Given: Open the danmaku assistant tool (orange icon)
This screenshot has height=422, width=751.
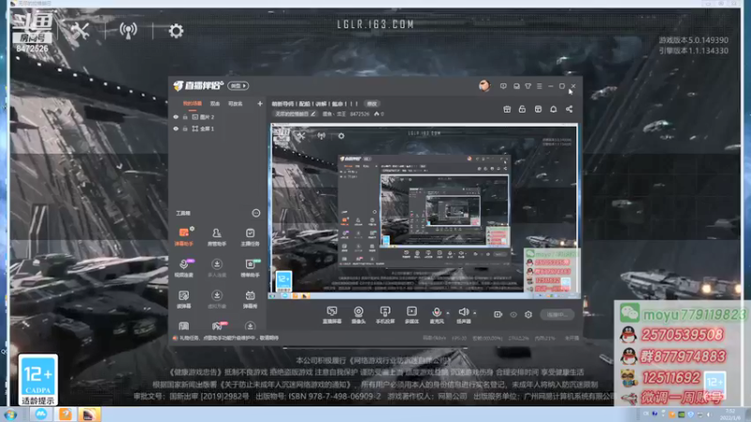Looking at the screenshot, I should pyautogui.click(x=184, y=236).
